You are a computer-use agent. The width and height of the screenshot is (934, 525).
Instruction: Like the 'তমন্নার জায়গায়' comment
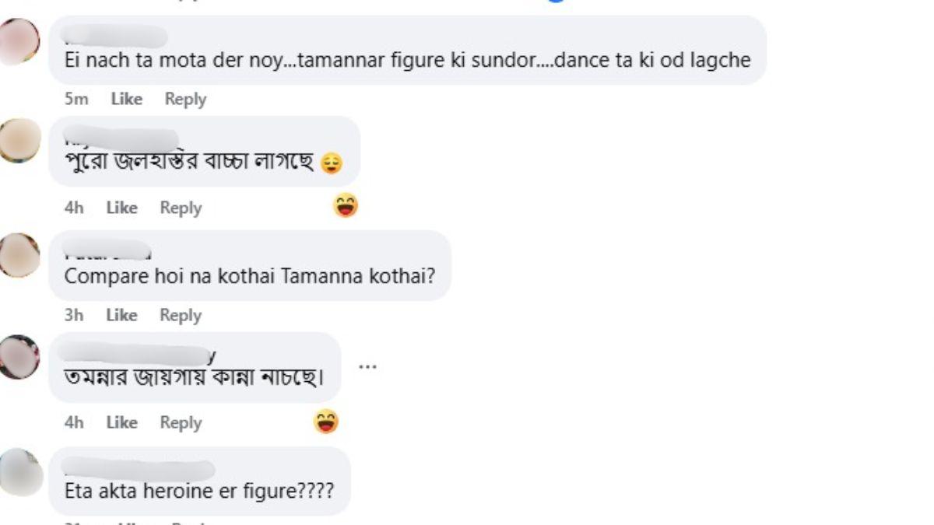coord(121,422)
